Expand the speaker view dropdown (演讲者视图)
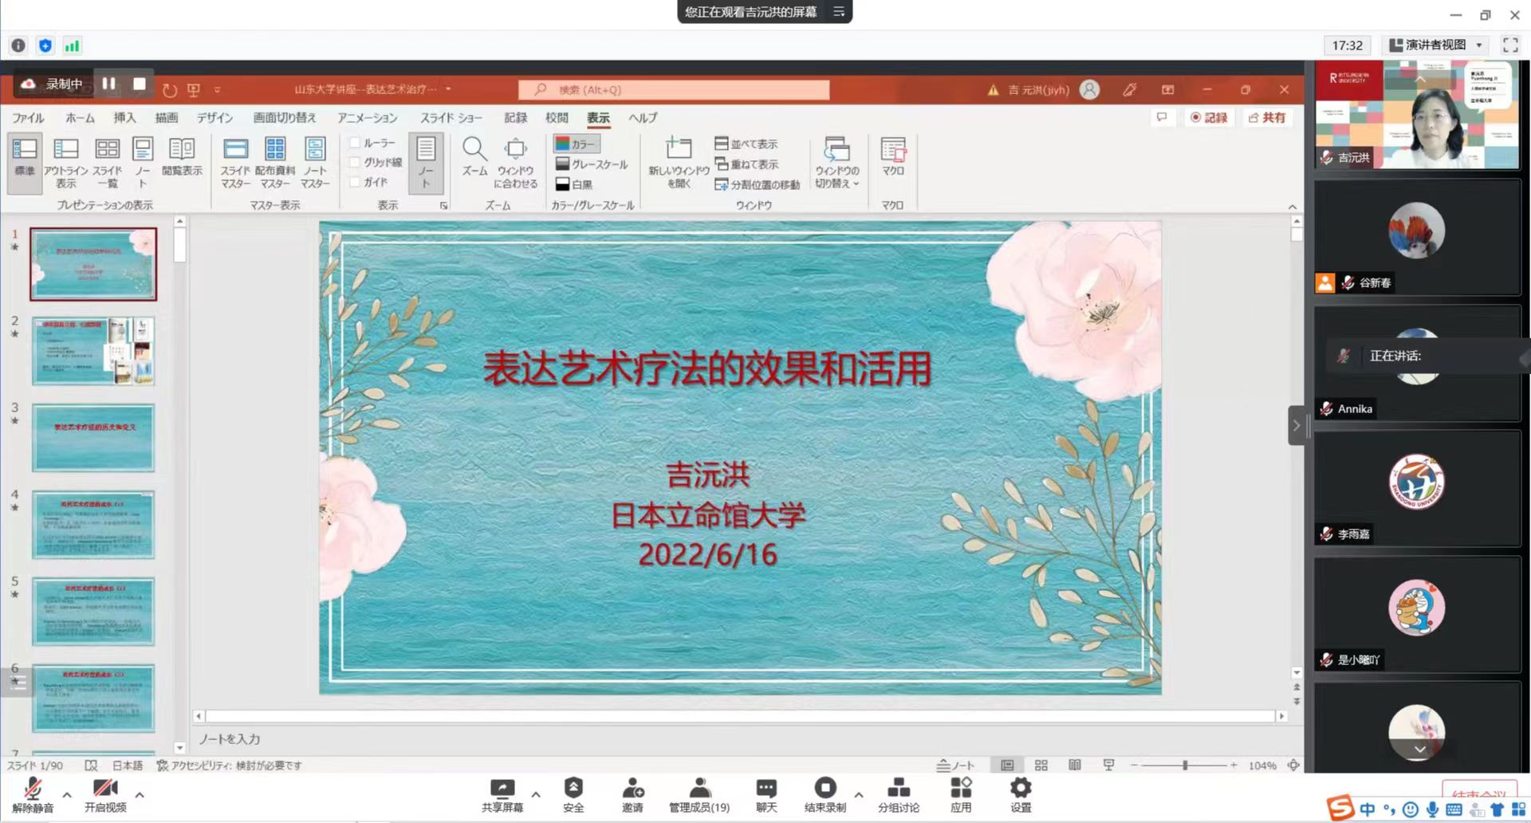This screenshot has height=823, width=1531. (x=1479, y=45)
